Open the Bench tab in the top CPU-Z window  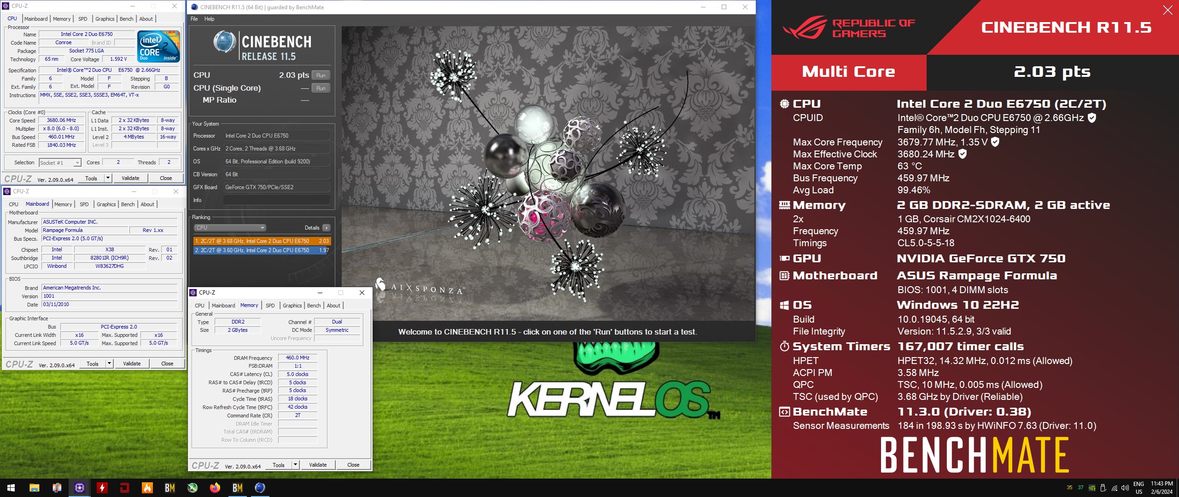click(127, 19)
